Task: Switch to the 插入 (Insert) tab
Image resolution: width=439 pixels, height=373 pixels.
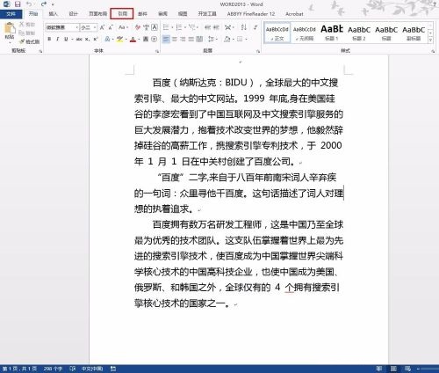Action: tap(53, 14)
